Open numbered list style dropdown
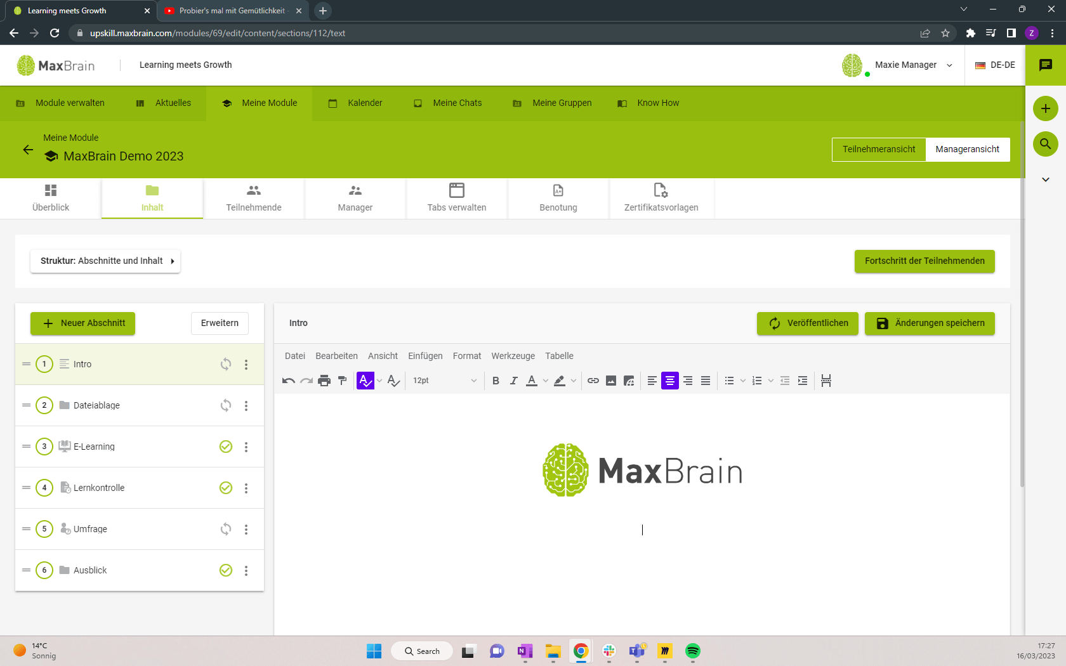Viewport: 1066px width, 666px height. coord(771,381)
